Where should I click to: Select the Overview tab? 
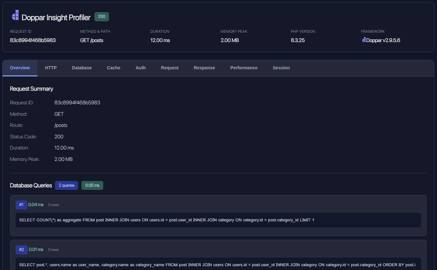tap(20, 68)
